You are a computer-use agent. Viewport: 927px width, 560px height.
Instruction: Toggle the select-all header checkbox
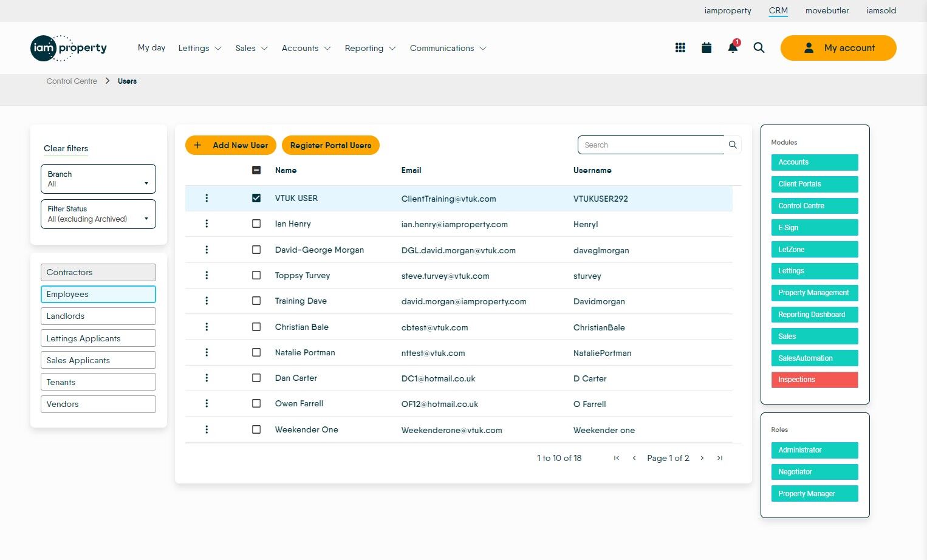tap(256, 170)
